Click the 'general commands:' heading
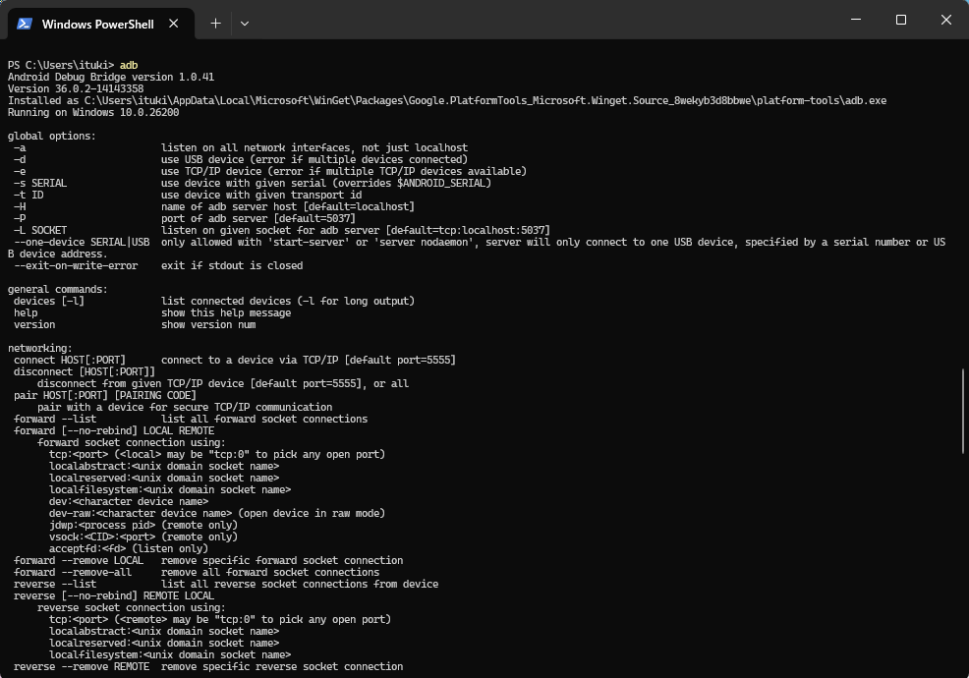This screenshot has height=678, width=969. (x=57, y=289)
